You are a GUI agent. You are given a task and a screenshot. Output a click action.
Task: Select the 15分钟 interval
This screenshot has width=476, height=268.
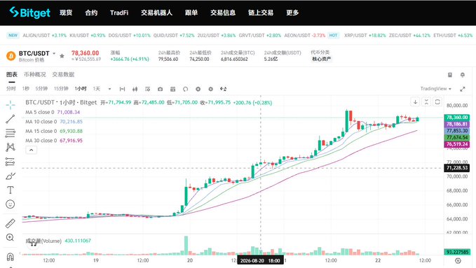(x=61, y=89)
